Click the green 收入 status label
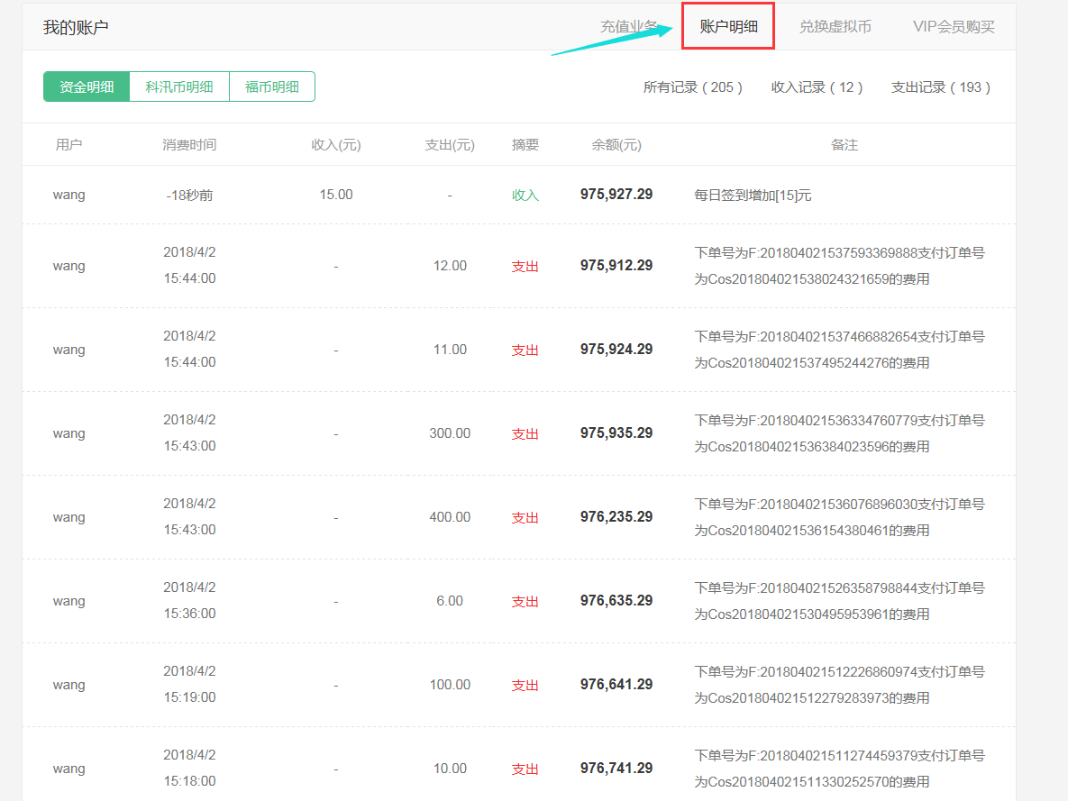This screenshot has width=1068, height=801. pos(525,195)
